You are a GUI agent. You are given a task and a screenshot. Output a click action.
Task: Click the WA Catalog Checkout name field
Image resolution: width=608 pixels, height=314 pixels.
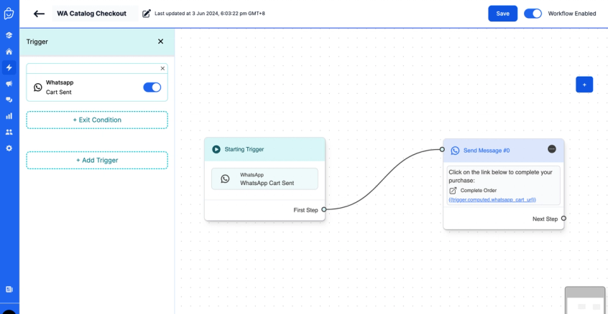click(x=95, y=14)
